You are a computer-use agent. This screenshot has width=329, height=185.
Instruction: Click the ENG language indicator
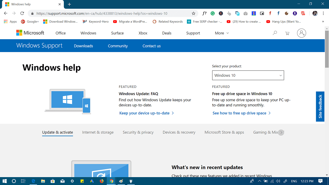tap(294, 181)
